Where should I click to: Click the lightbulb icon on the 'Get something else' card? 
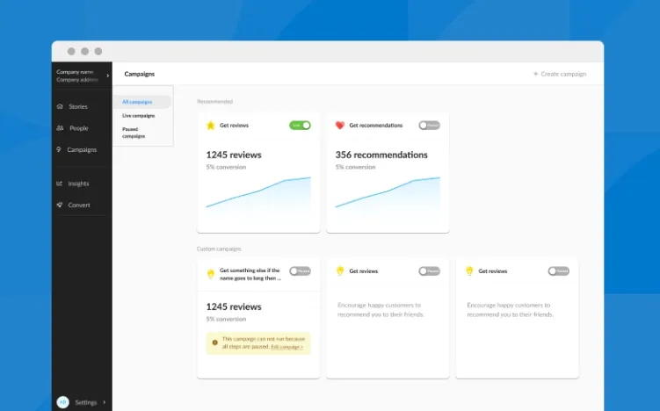pyautogui.click(x=211, y=274)
